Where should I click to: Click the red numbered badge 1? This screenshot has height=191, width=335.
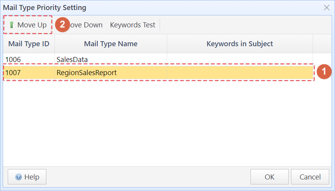324,71
